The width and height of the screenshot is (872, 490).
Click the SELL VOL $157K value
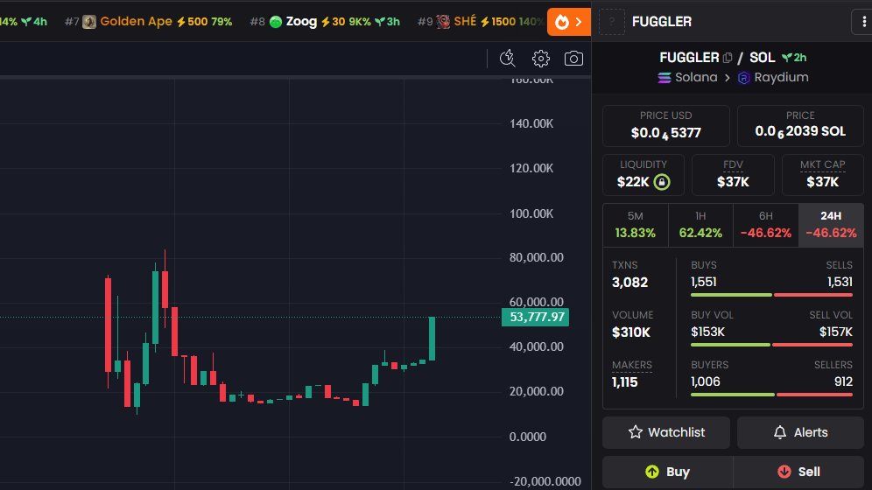point(836,332)
